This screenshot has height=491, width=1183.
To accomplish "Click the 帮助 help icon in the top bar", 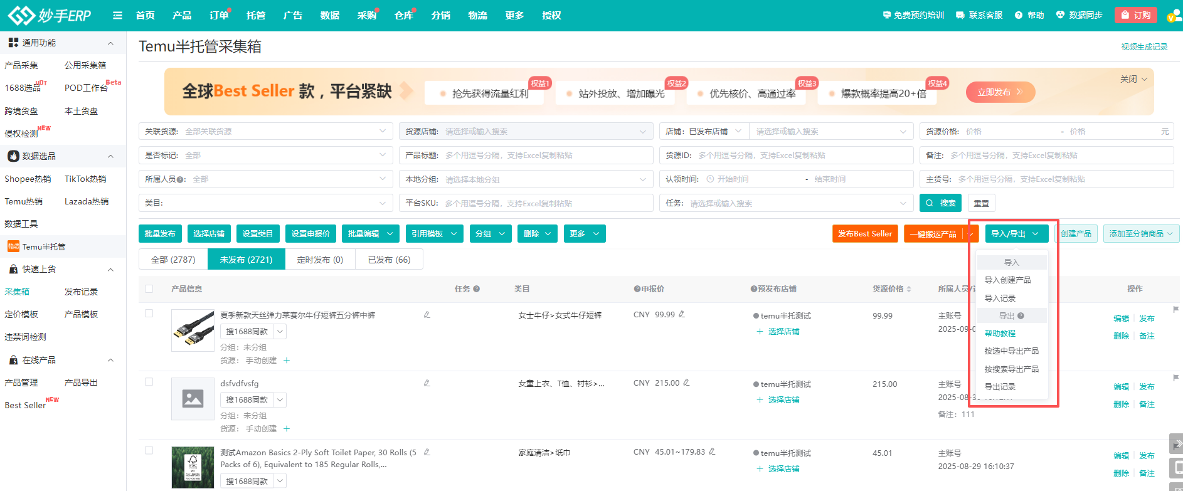I will click(x=1019, y=15).
